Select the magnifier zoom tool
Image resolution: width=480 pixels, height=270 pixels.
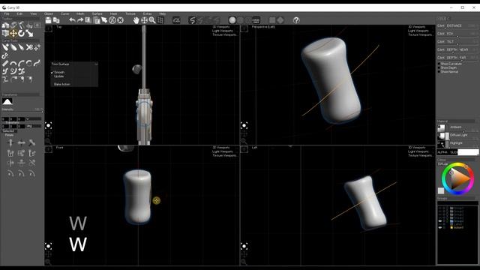click(x=152, y=20)
